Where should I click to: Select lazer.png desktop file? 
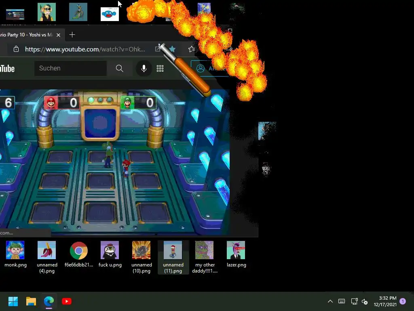coord(236,254)
